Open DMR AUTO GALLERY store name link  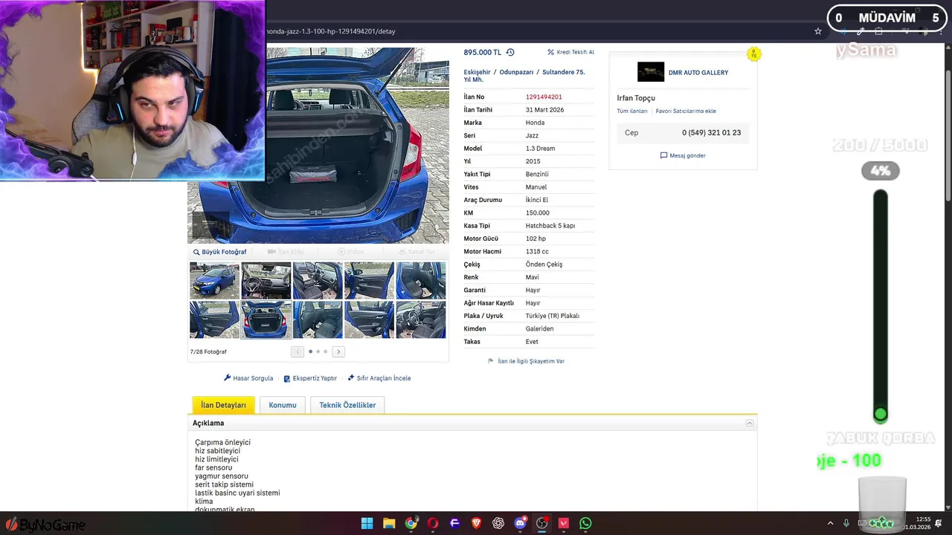pos(698,73)
